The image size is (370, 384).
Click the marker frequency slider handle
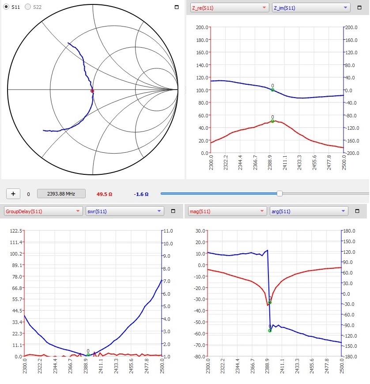pyautogui.click(x=279, y=193)
